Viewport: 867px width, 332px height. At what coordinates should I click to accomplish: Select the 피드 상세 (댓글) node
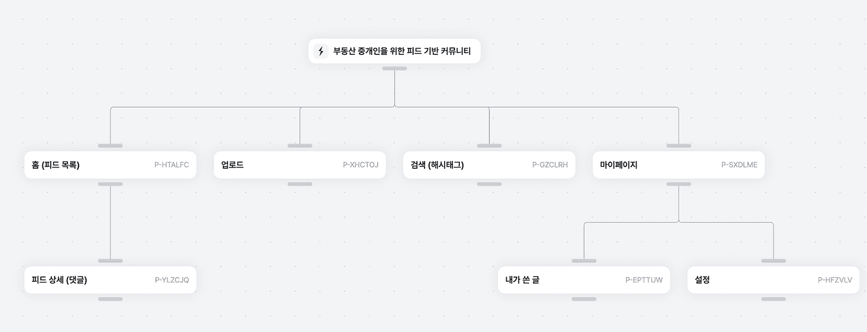pos(110,280)
